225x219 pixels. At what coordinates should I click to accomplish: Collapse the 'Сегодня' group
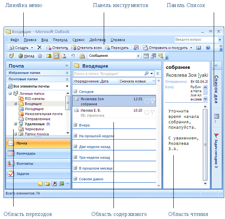tap(75, 91)
